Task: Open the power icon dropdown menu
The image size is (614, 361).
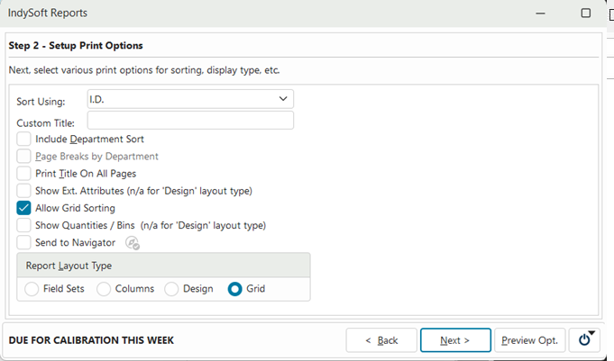Action: [x=584, y=340]
